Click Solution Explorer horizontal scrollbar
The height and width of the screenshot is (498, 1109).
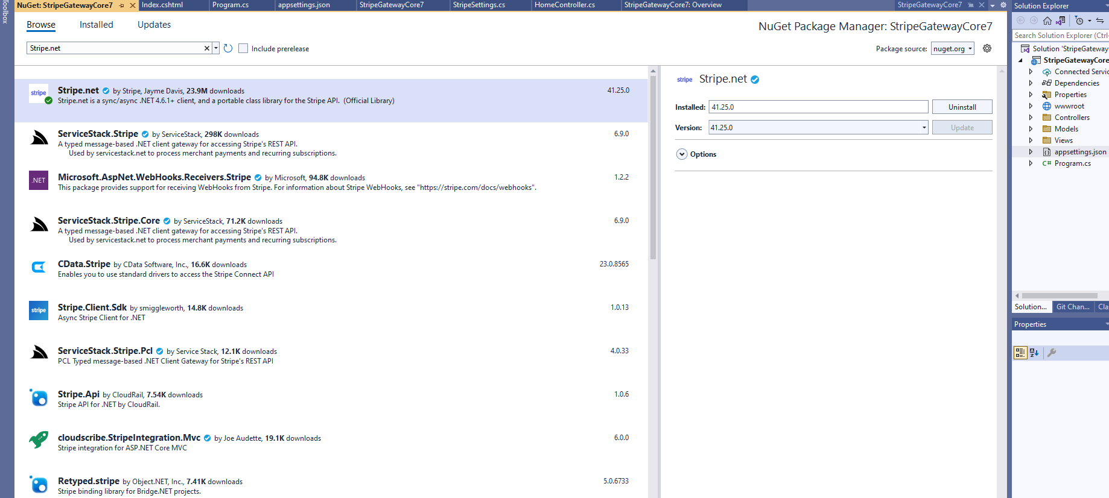click(1060, 295)
